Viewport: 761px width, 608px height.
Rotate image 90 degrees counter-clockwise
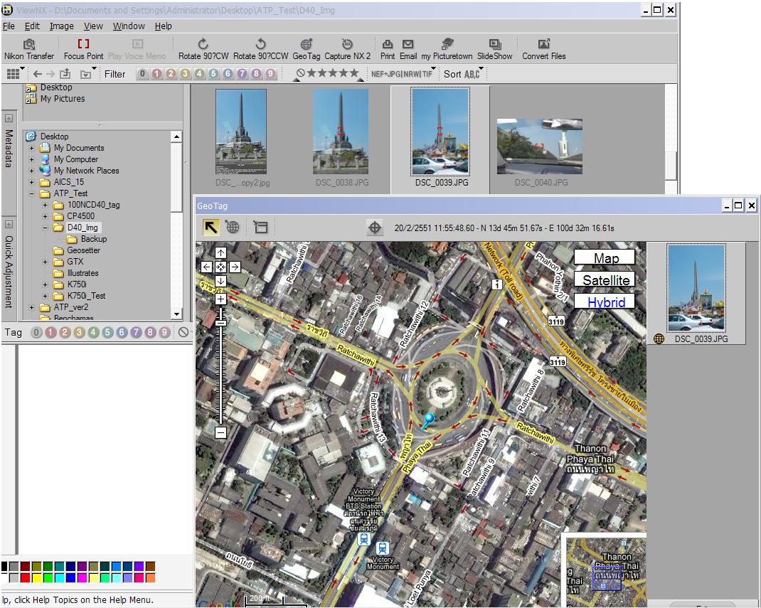click(260, 50)
